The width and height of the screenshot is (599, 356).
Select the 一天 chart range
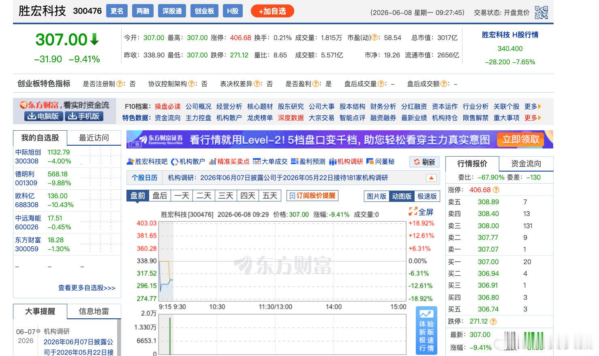(x=182, y=196)
